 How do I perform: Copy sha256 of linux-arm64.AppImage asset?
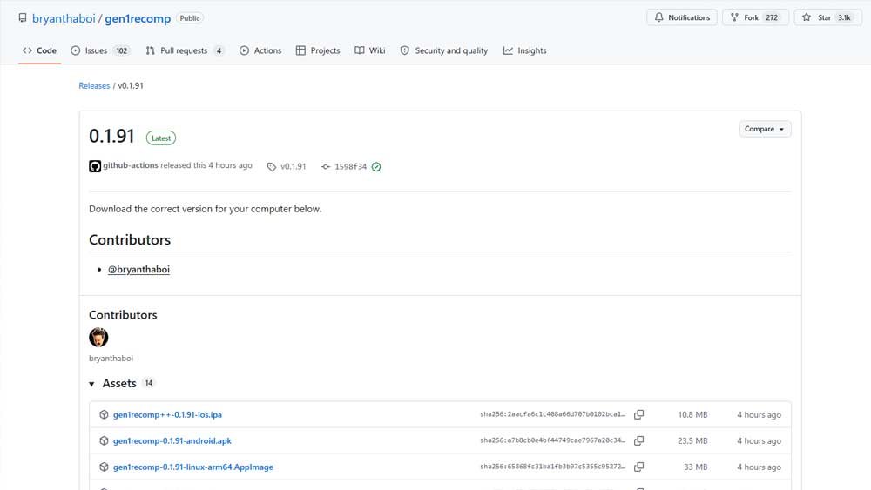638,467
